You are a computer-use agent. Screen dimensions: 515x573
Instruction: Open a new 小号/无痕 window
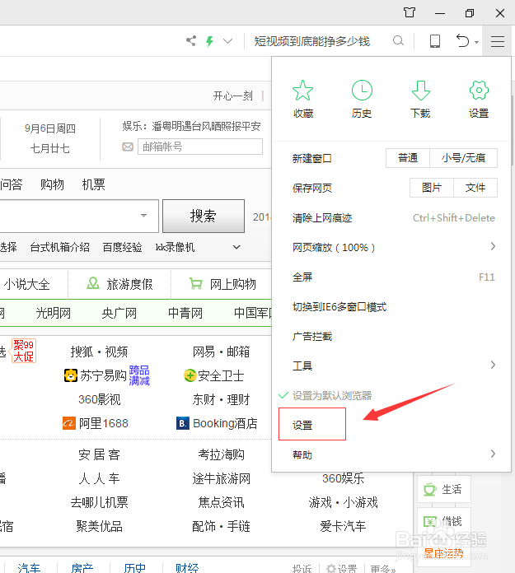point(463,158)
